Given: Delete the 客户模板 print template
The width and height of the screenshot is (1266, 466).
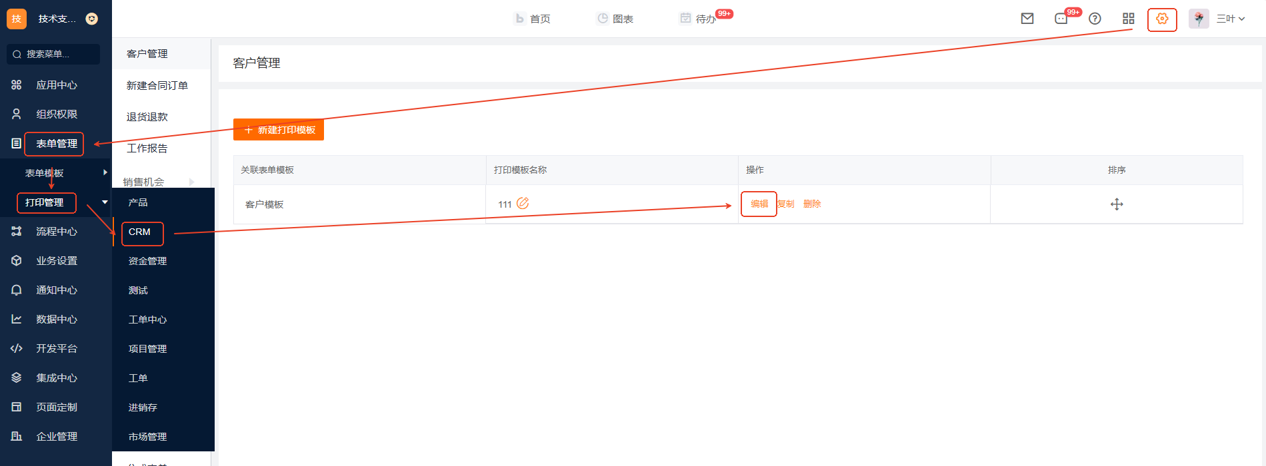Looking at the screenshot, I should coord(812,204).
